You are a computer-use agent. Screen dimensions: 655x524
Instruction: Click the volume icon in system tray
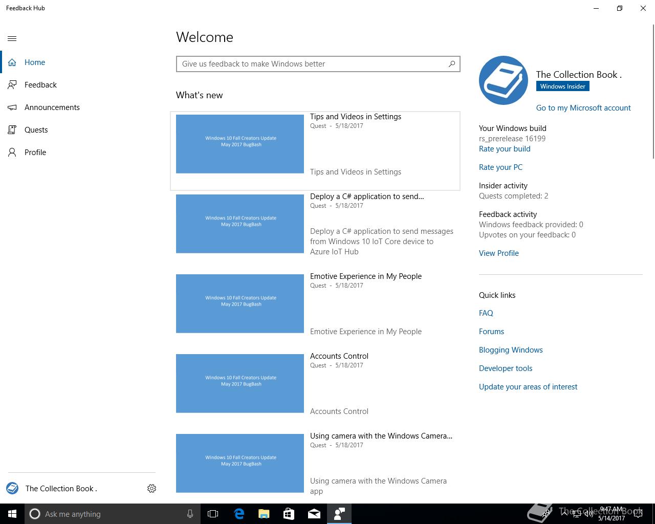(x=589, y=514)
